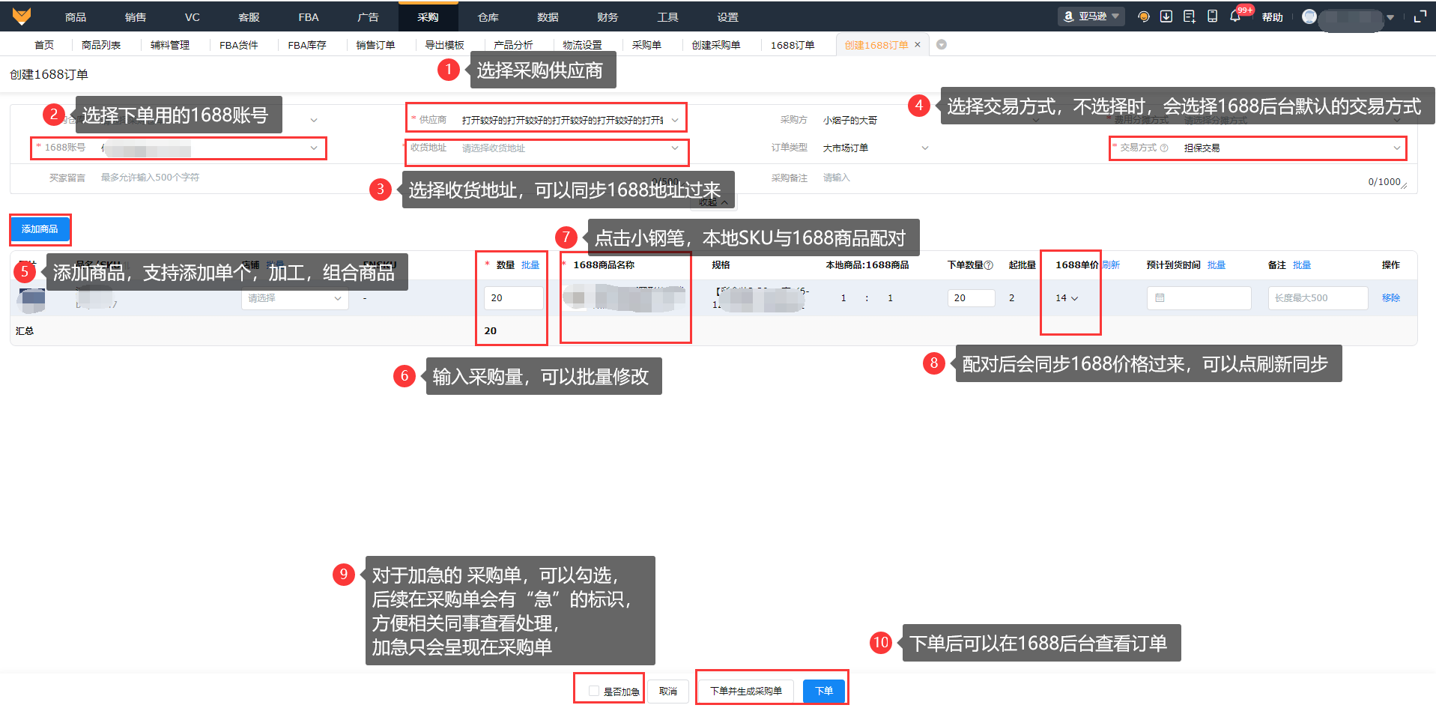Check the 是否加急 checkbox

pyautogui.click(x=594, y=692)
